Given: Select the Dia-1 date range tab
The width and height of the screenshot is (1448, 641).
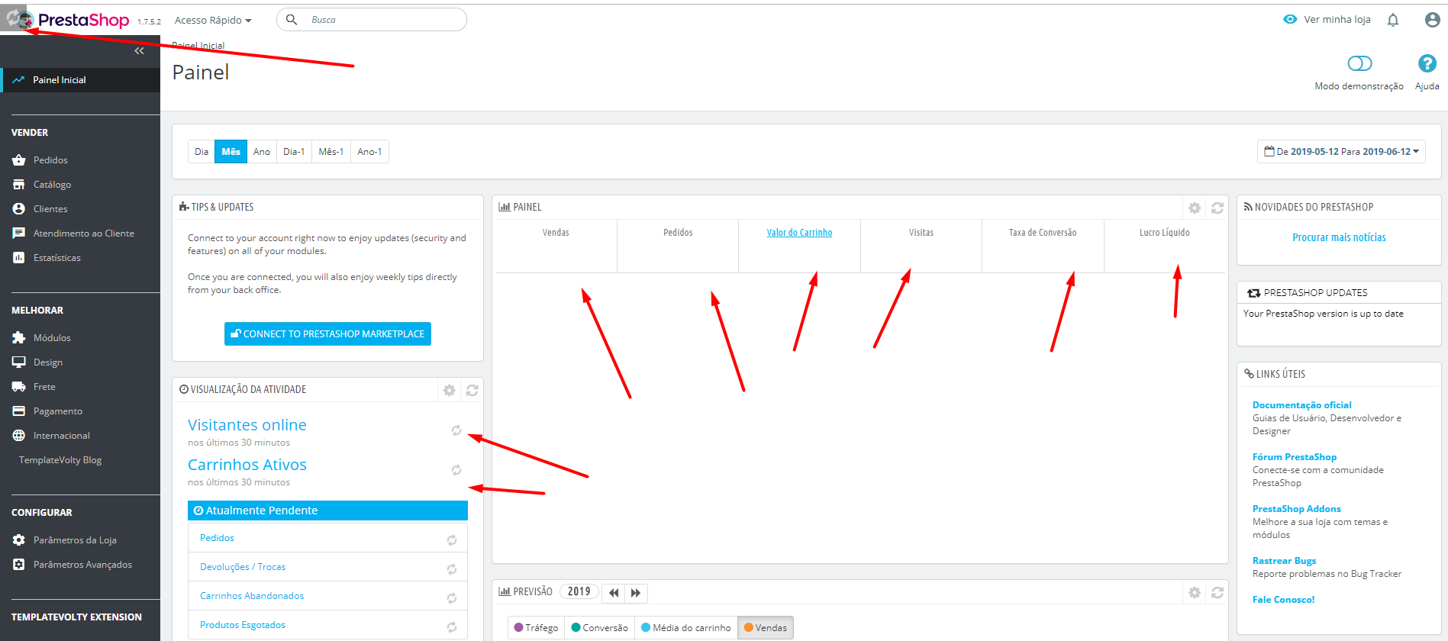Looking at the screenshot, I should tap(294, 152).
